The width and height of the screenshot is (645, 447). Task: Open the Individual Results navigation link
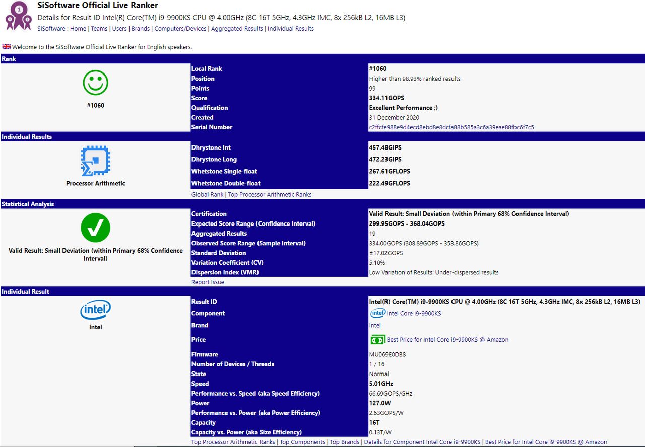291,29
